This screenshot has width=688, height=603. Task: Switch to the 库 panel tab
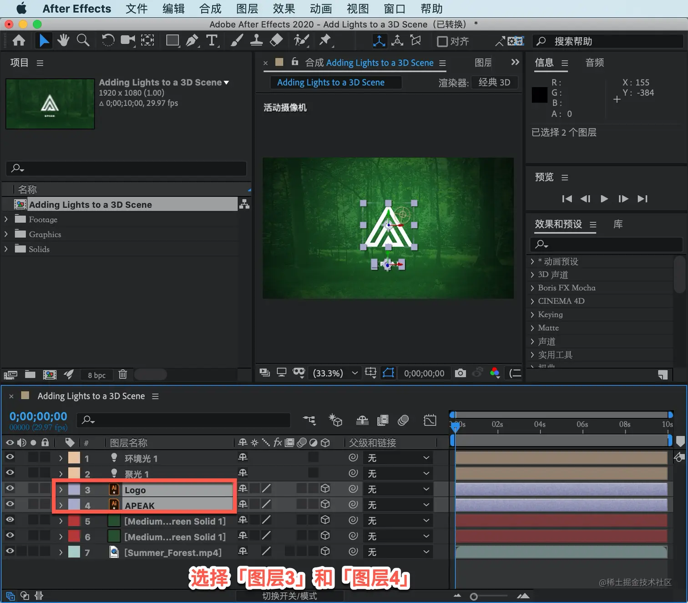(x=618, y=224)
